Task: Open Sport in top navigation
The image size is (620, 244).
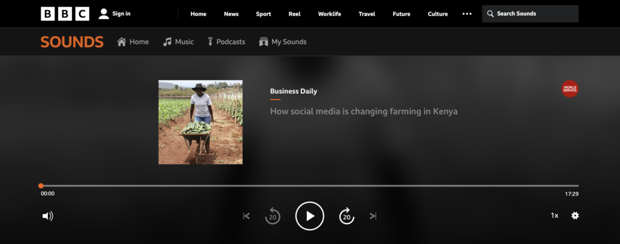Action: click(263, 14)
